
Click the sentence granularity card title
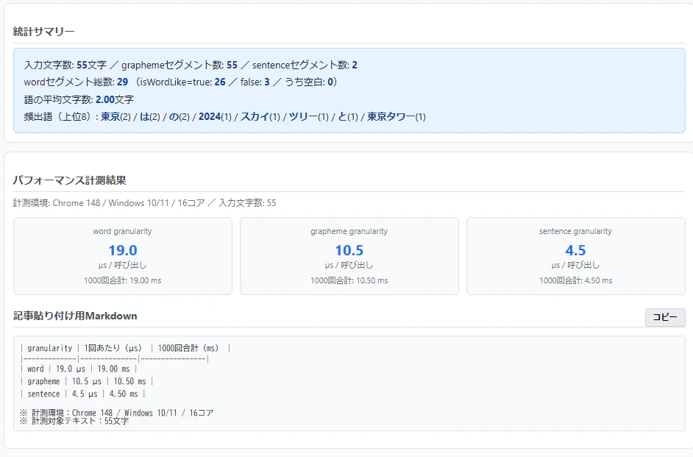[x=575, y=231]
